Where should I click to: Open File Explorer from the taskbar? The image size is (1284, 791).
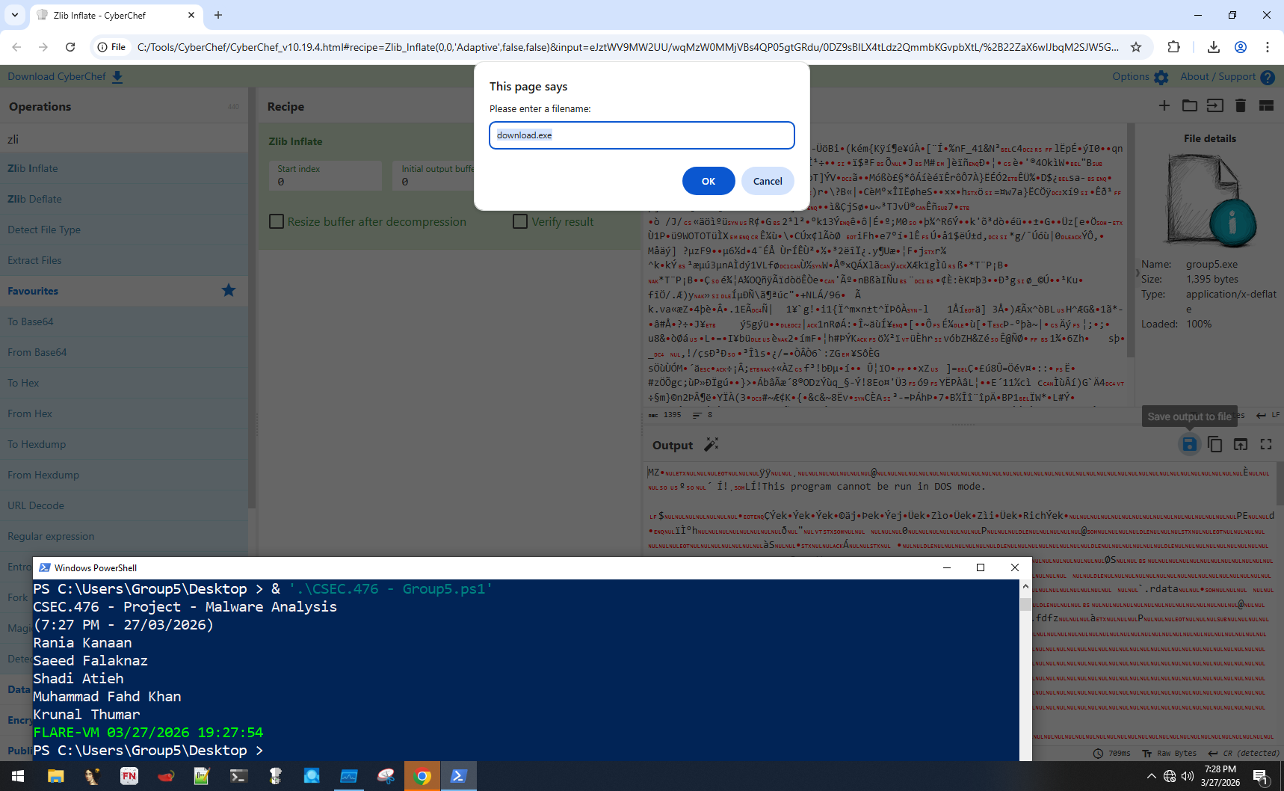(x=55, y=776)
